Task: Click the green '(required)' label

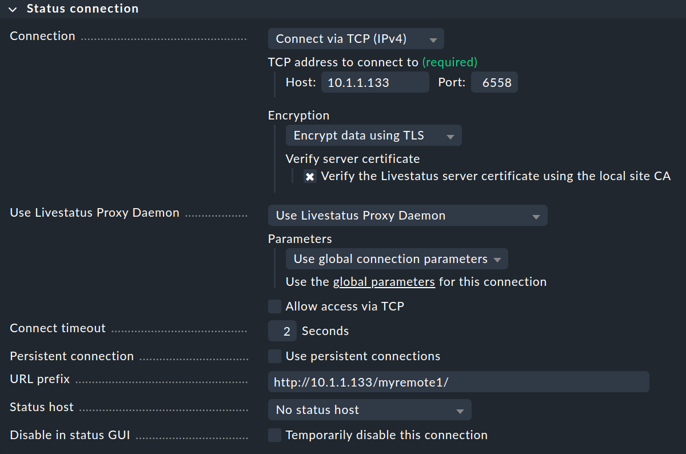Action: tap(450, 62)
